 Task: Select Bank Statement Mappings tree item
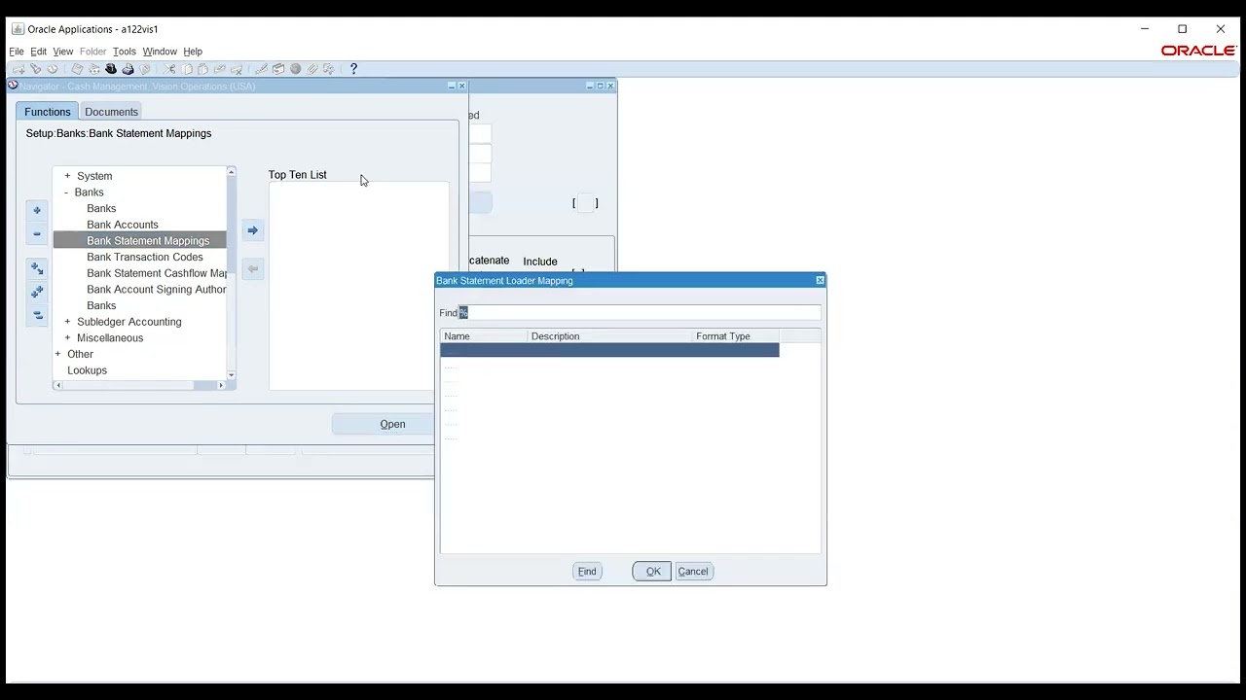tap(148, 241)
